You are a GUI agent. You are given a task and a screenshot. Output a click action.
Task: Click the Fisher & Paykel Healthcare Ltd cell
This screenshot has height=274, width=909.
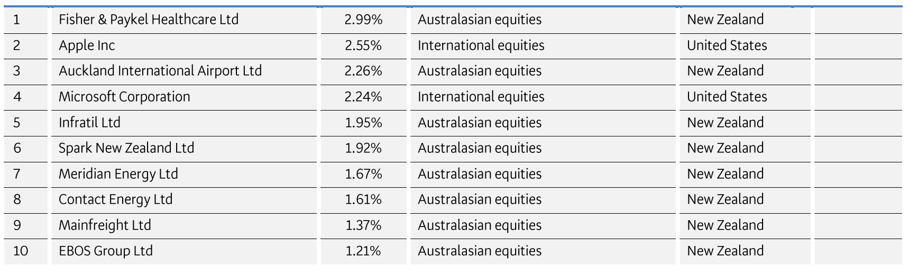coord(149,20)
